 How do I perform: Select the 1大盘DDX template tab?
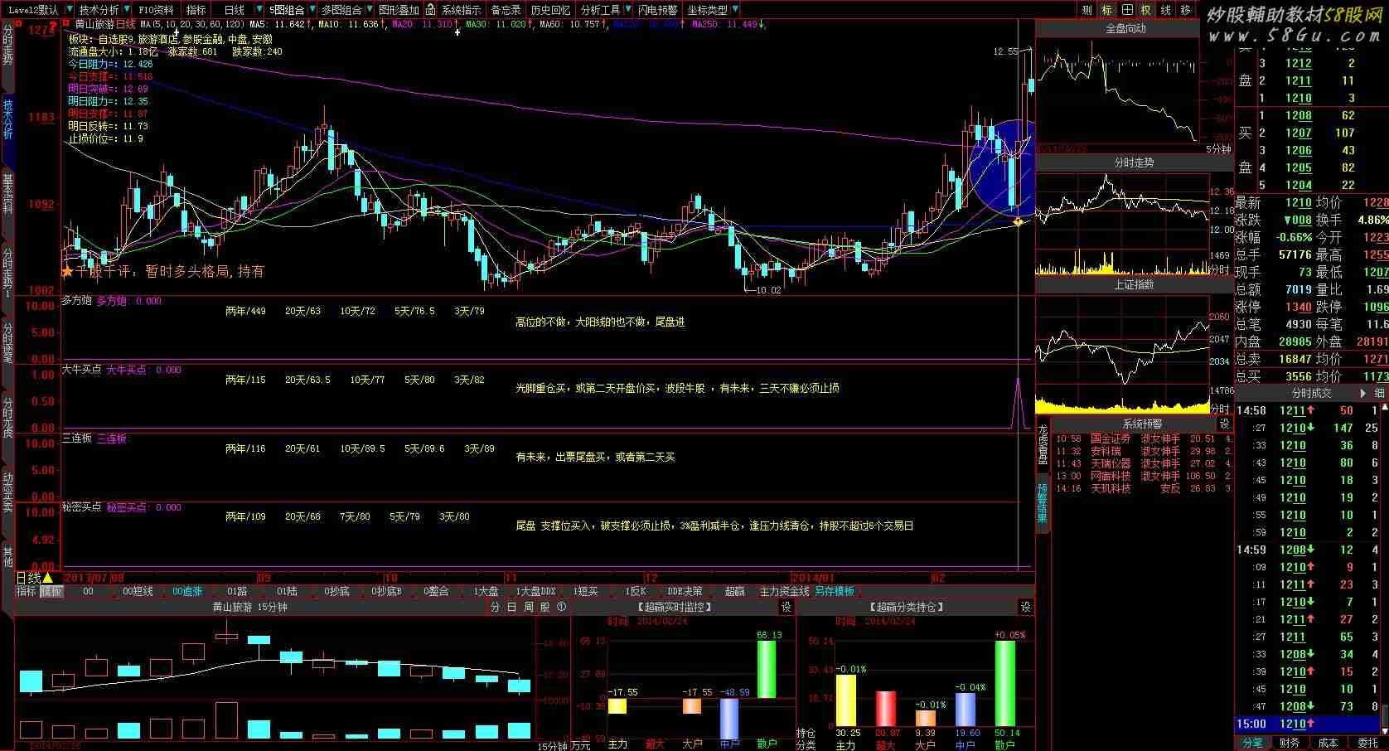pyautogui.click(x=535, y=592)
